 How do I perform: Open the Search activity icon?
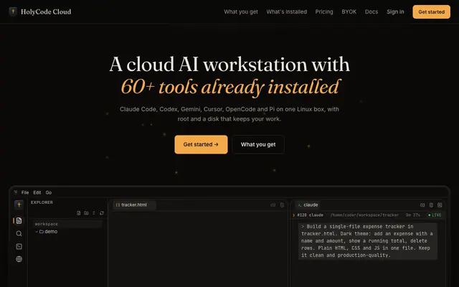(19, 233)
